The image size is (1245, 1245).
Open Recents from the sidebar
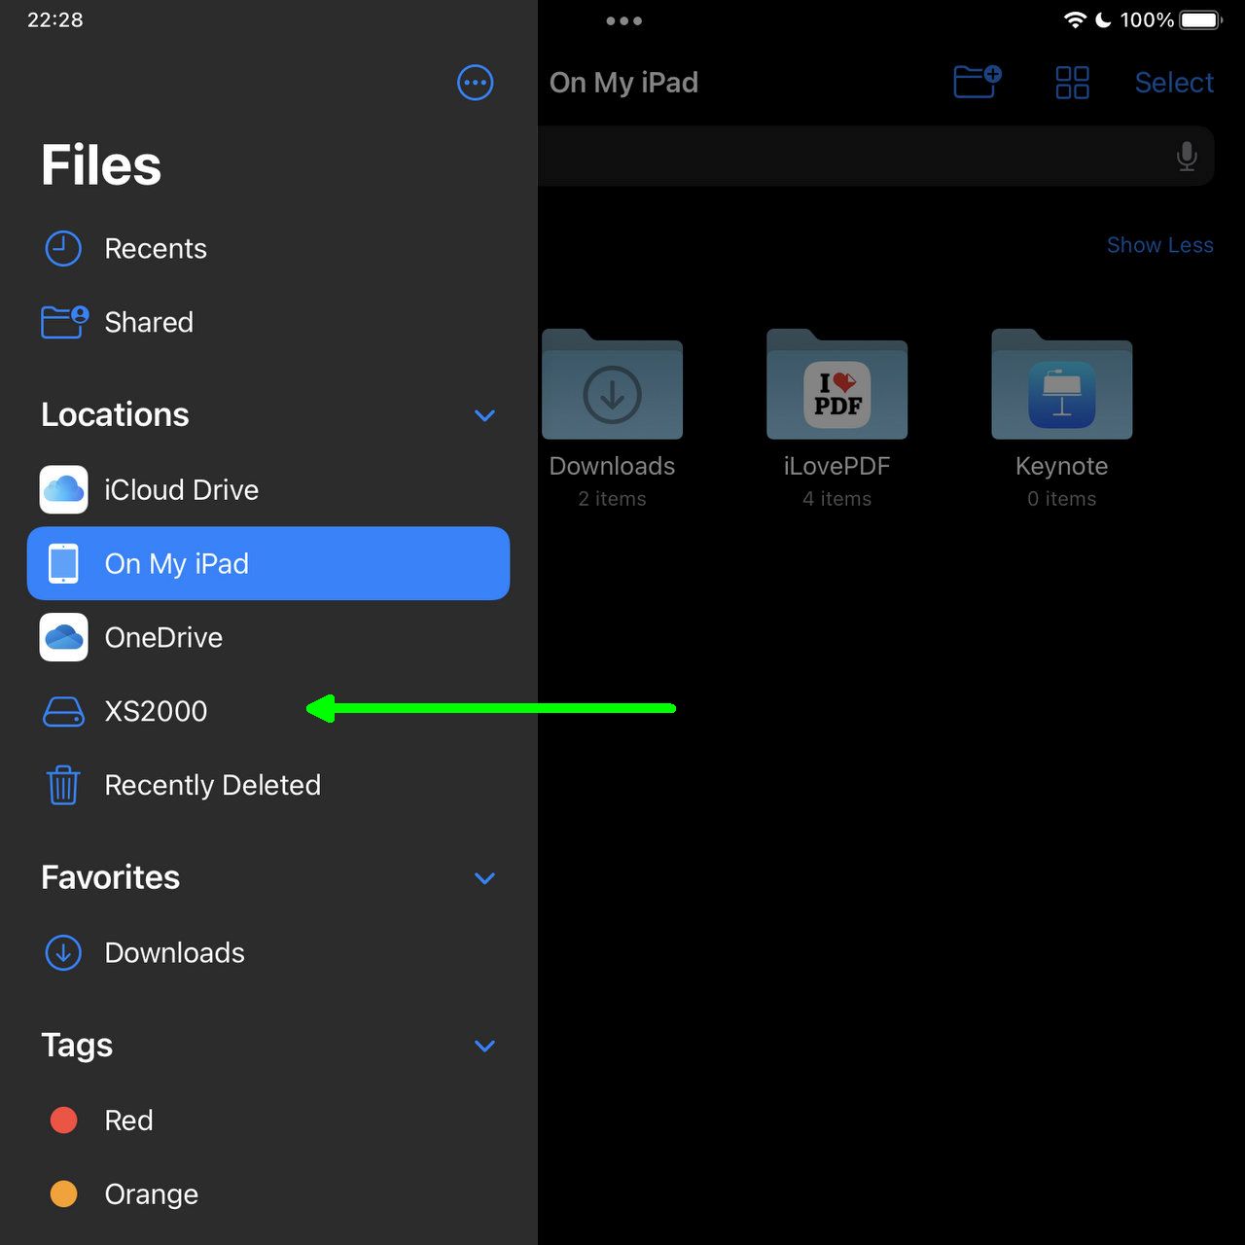click(268, 249)
